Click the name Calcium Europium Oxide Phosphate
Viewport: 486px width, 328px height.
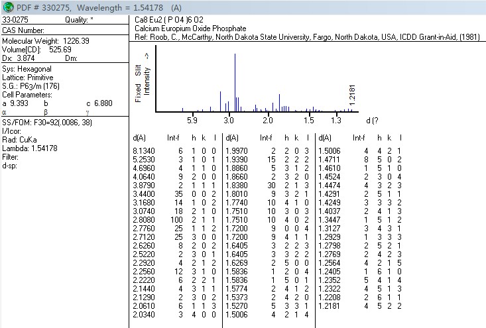pos(190,28)
